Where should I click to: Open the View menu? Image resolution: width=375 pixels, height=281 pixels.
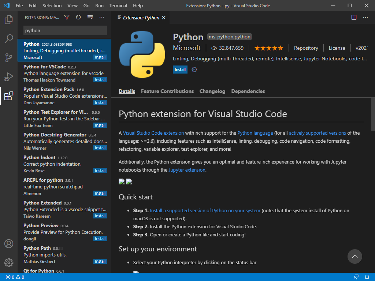72,6
